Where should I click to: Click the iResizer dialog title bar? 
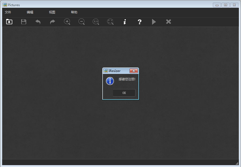click(118, 71)
